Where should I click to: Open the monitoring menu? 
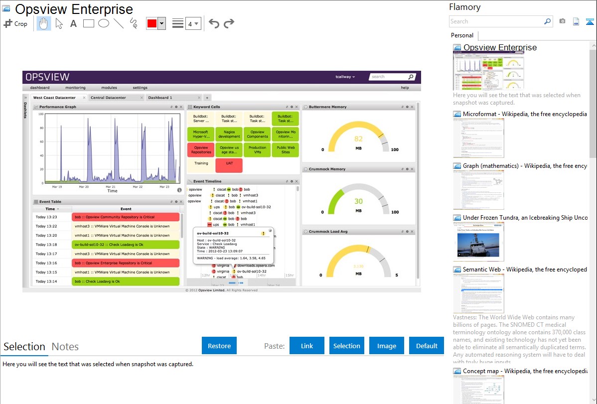[75, 88]
